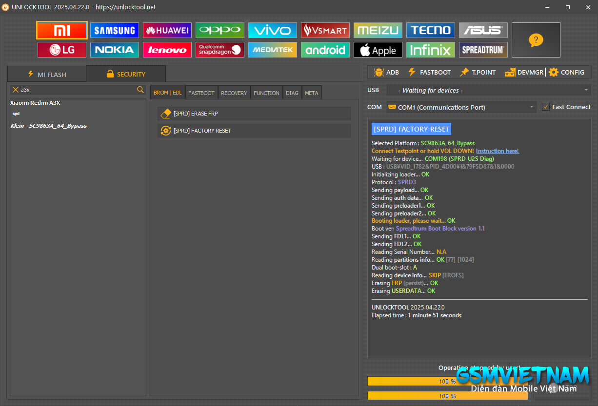The image size is (598, 406).
Task: Click the 'Elapsed time : 1 minute 51 seconds' line
Action: click(x=417, y=315)
